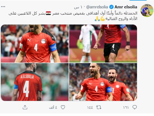The image size is (154, 116).
Task: Open bottom-right photo of two celebrating players
Action: pos(103,82)
